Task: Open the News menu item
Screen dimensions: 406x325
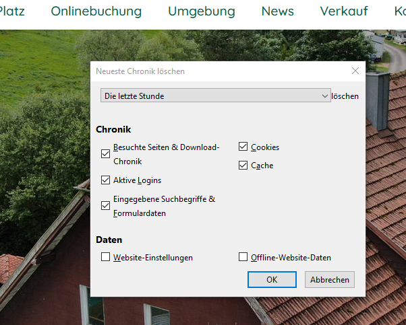Action: (277, 11)
